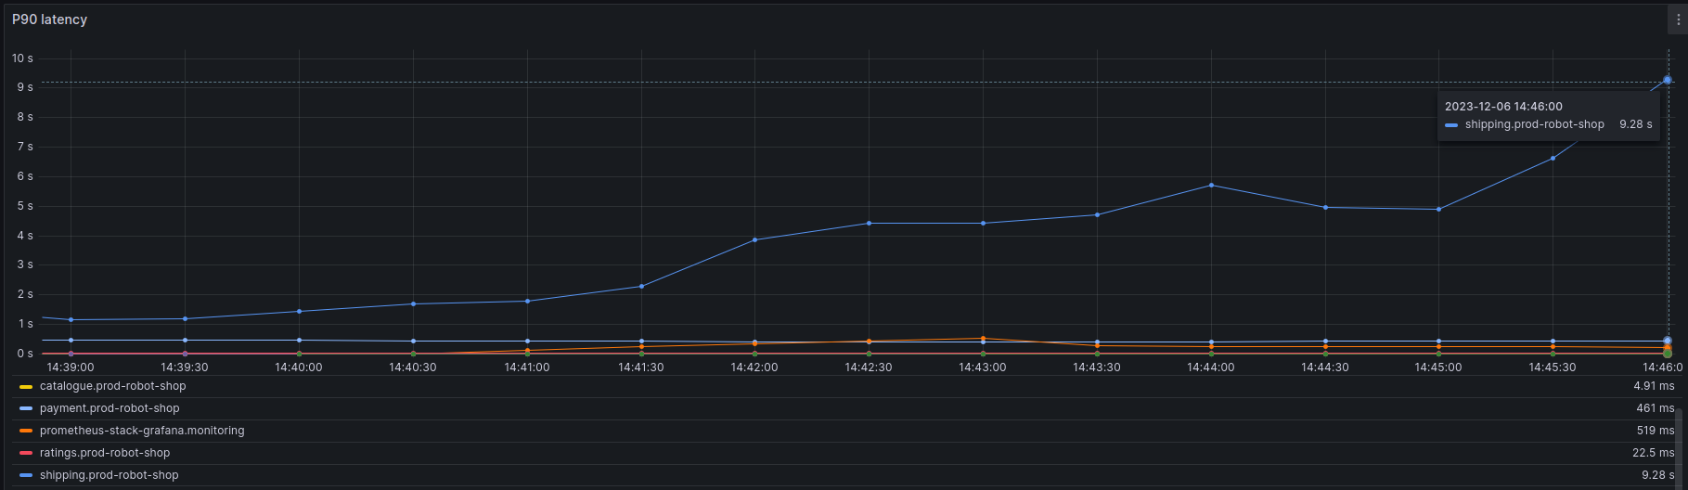This screenshot has height=490, width=1688.
Task: Toggle the payment.prod-robot-shop series label
Action: pyautogui.click(x=110, y=408)
